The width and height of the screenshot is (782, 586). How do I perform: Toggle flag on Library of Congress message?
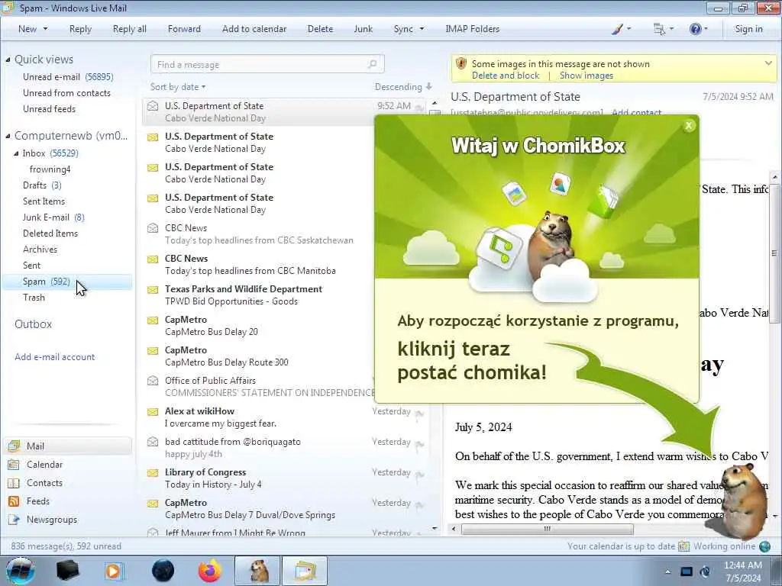[419, 474]
